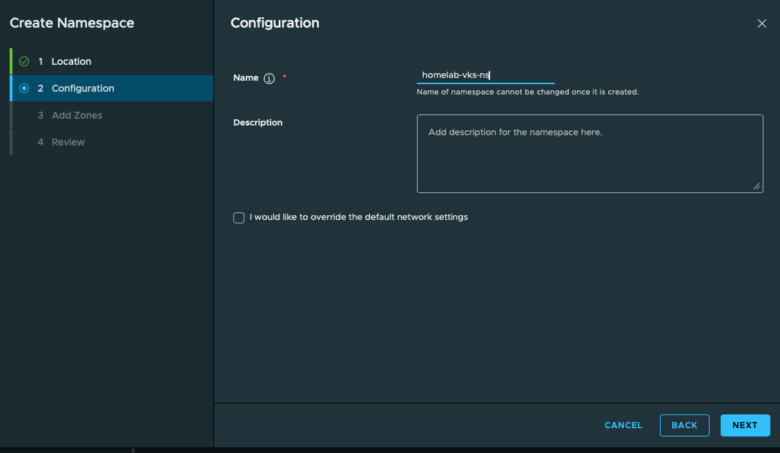Click the namespace name cannot be changed note
Viewport: 780px width, 453px height.
(x=527, y=92)
